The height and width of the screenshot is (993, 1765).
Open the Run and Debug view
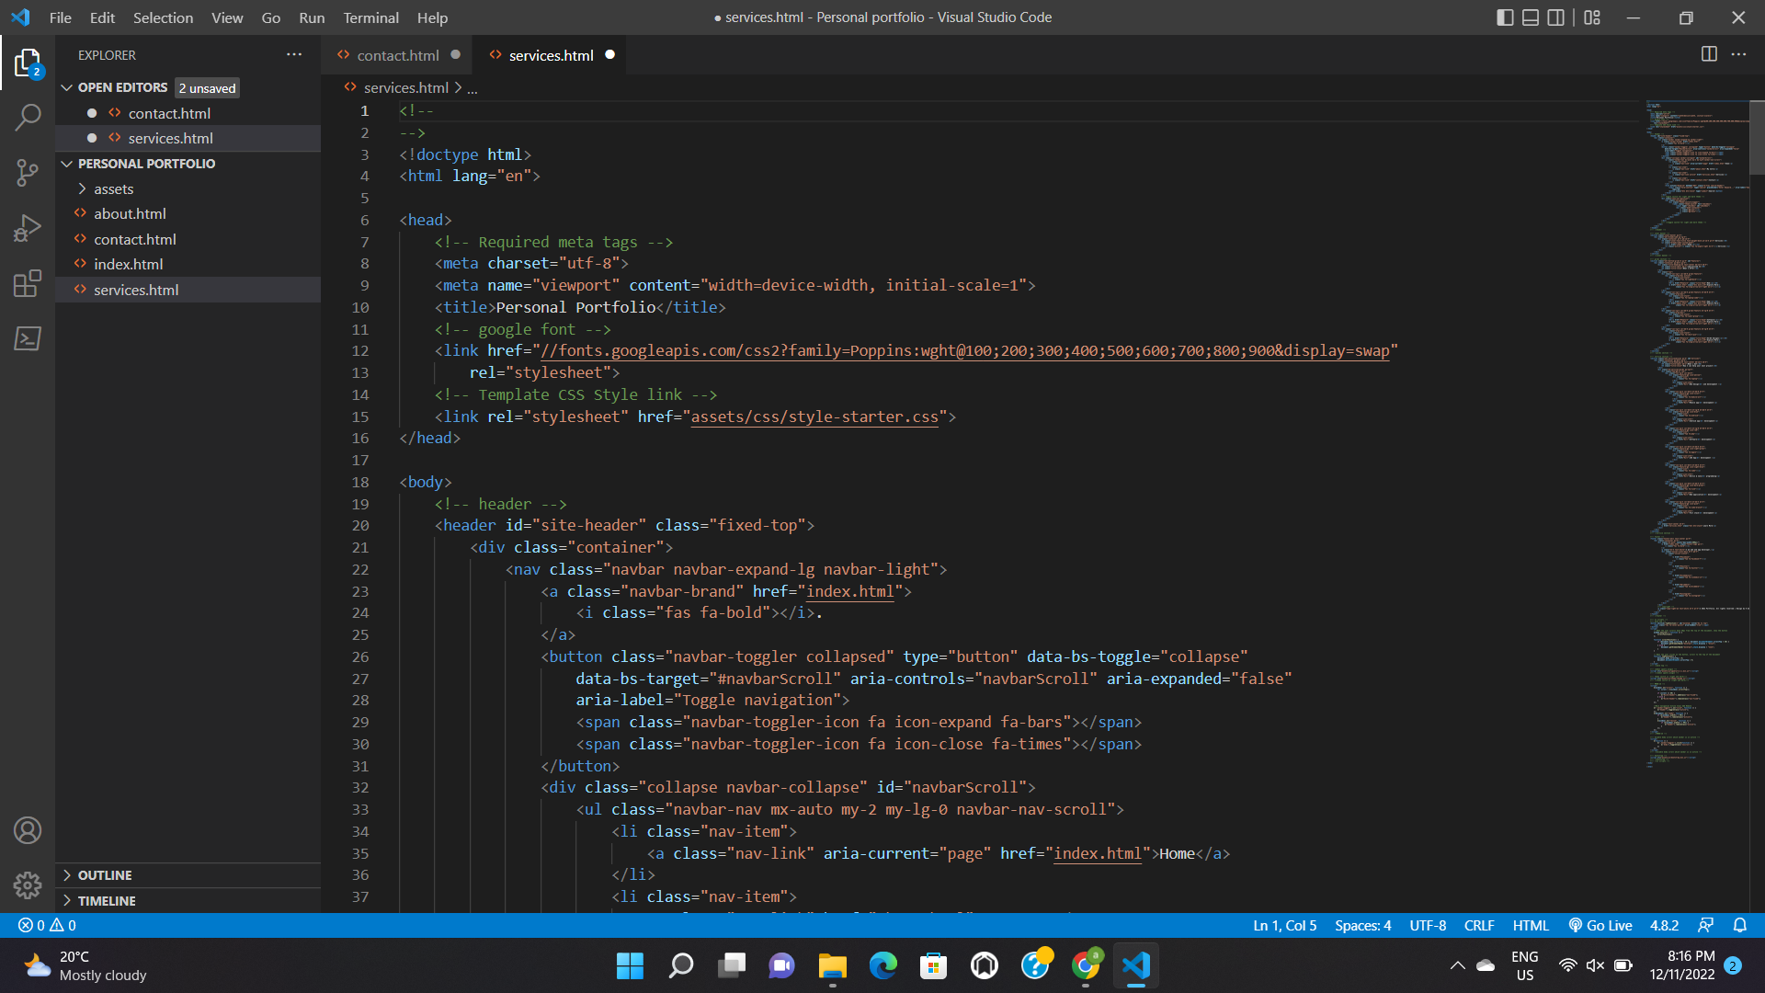point(28,228)
